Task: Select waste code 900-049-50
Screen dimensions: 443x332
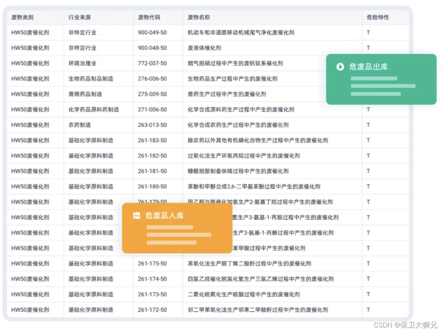Action: [152, 33]
